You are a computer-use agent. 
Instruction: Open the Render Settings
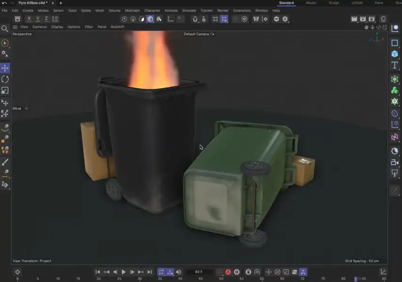pos(372,19)
